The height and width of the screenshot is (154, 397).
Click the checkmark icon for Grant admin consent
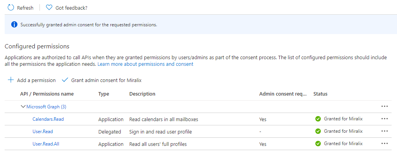pyautogui.click(x=65, y=80)
